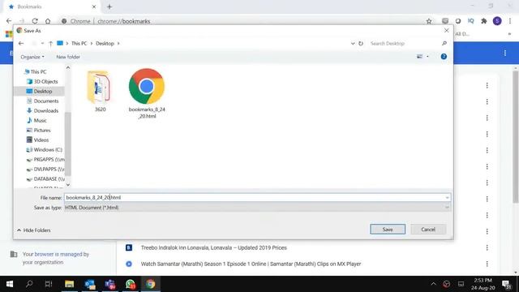This screenshot has height=292, width=519.
Task: Open This PC in the tree
Action: pyautogui.click(x=36, y=71)
